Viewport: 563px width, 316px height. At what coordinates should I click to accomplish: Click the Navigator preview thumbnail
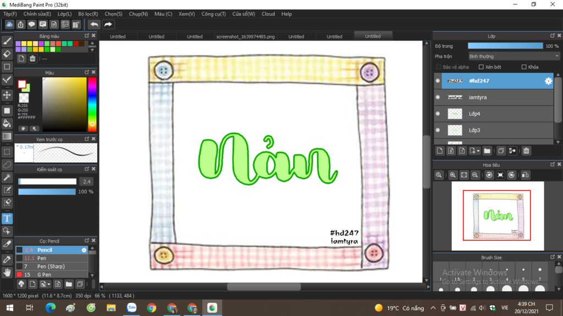[x=498, y=216]
